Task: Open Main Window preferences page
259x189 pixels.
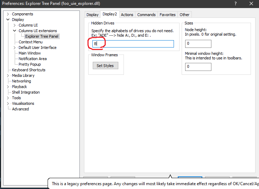Action: pyautogui.click(x=30, y=53)
